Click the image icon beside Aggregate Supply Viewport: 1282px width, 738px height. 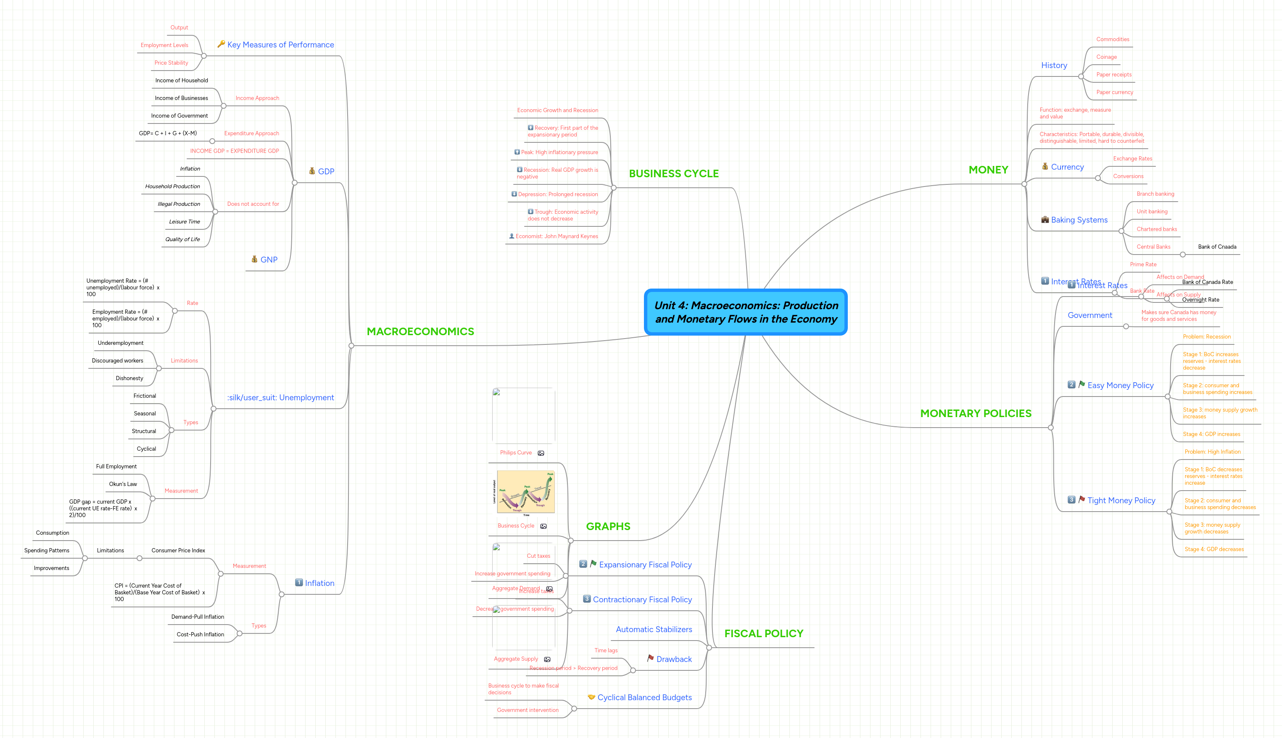[547, 659]
